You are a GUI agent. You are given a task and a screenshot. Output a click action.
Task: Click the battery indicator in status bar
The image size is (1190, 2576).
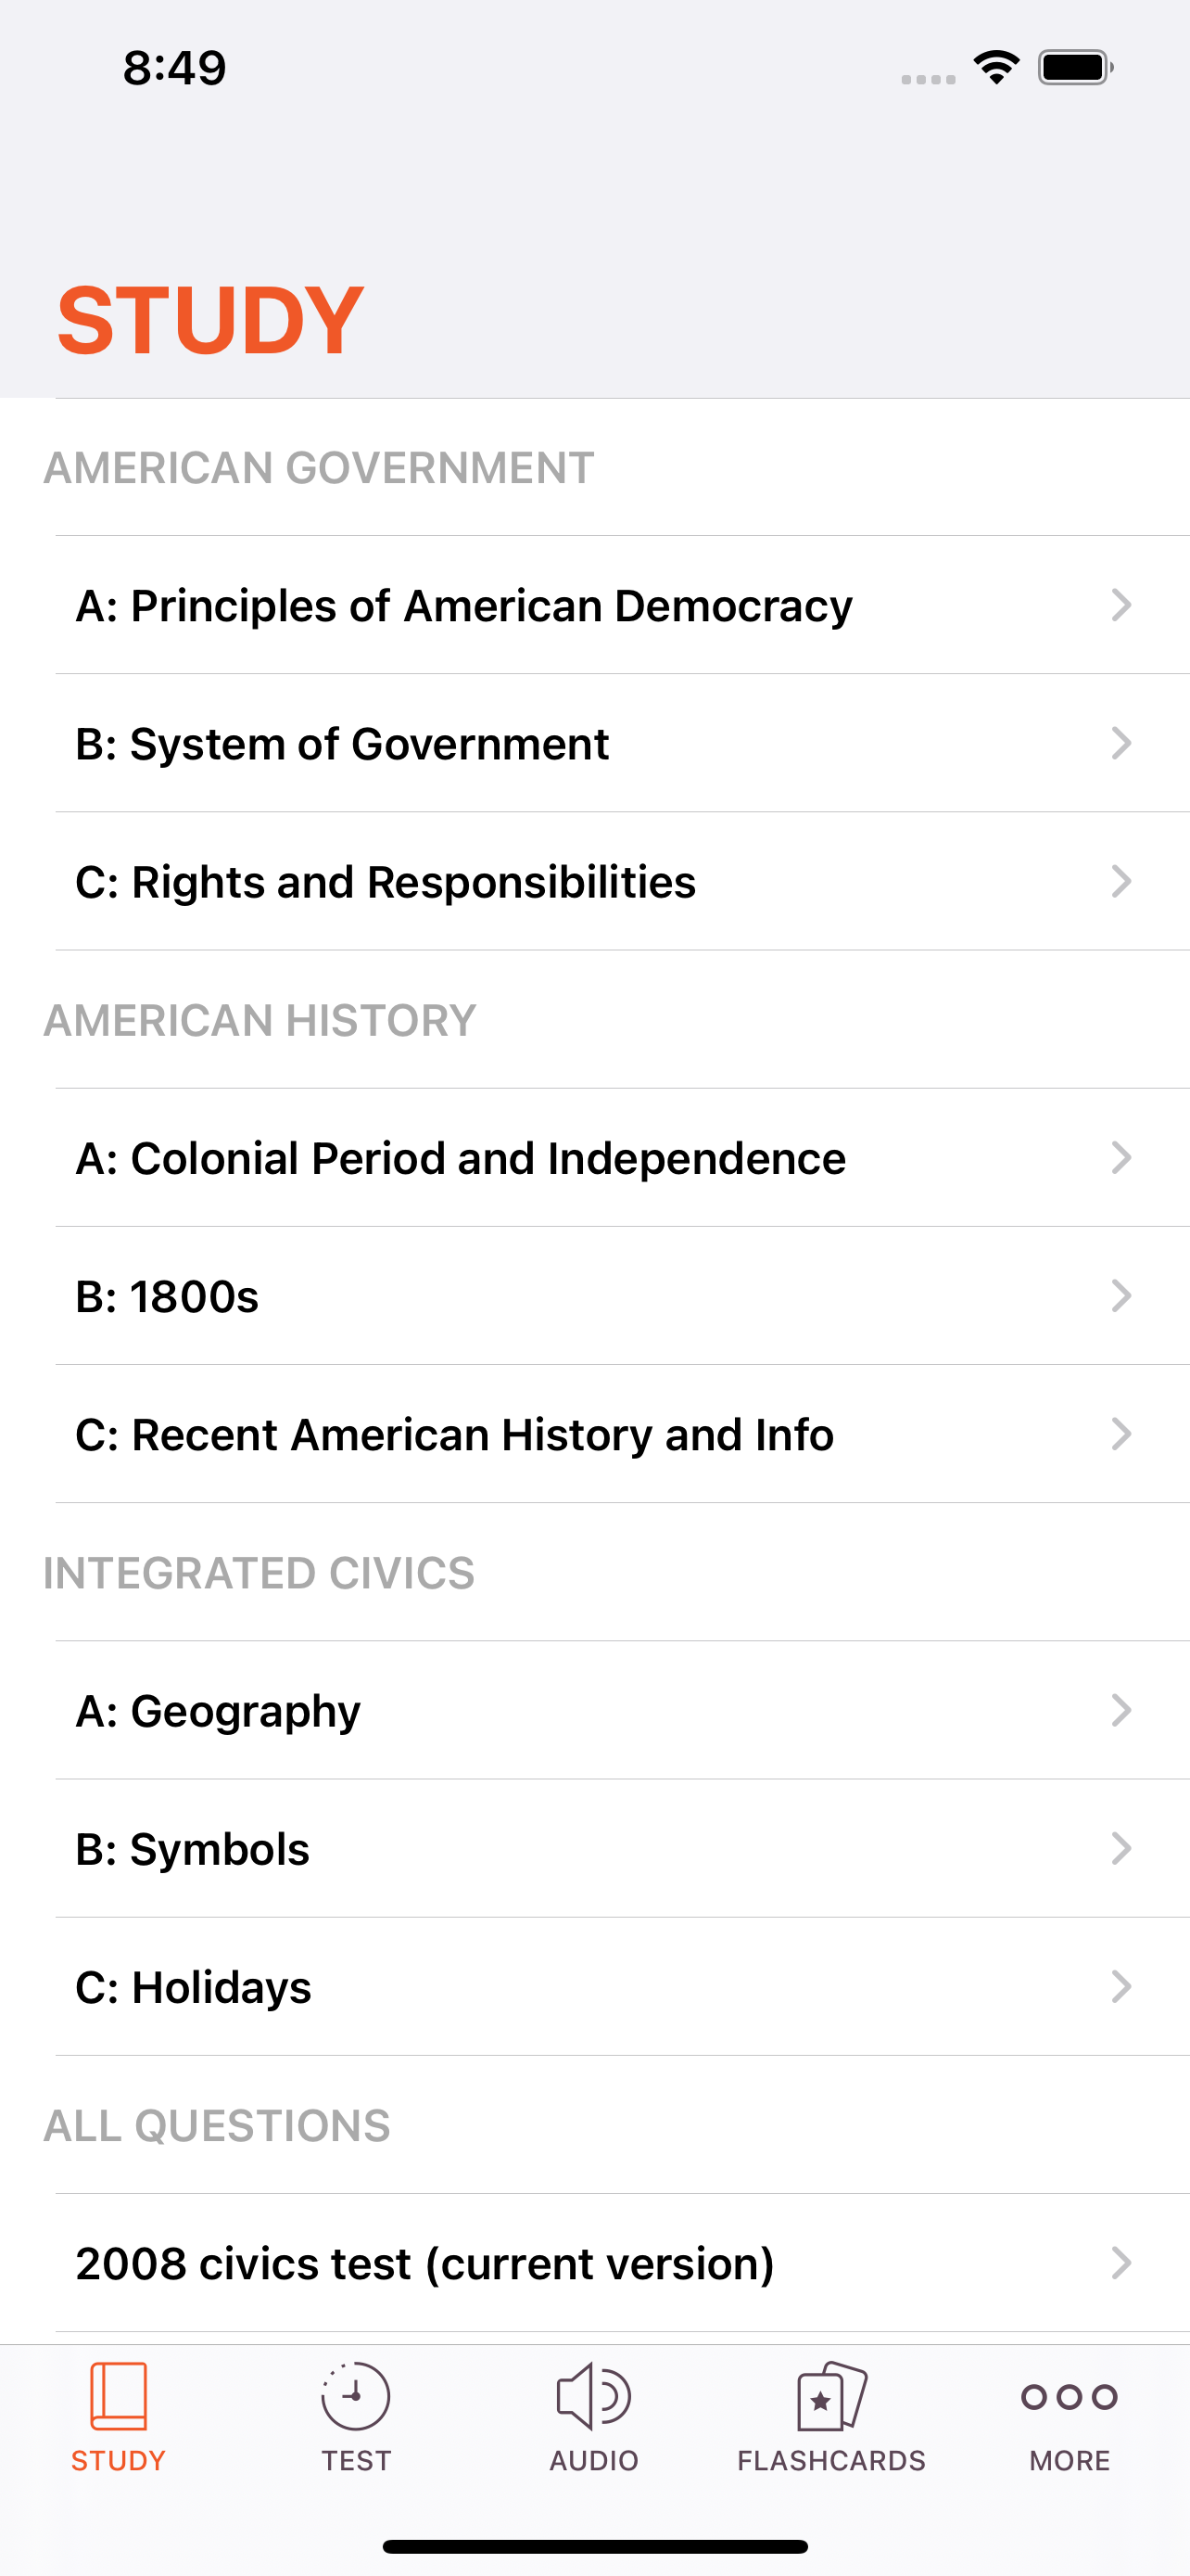(1075, 68)
